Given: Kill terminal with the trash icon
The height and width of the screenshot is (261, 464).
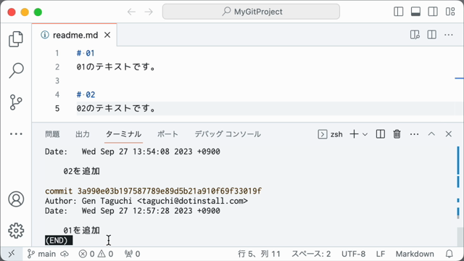Looking at the screenshot, I should (397, 134).
